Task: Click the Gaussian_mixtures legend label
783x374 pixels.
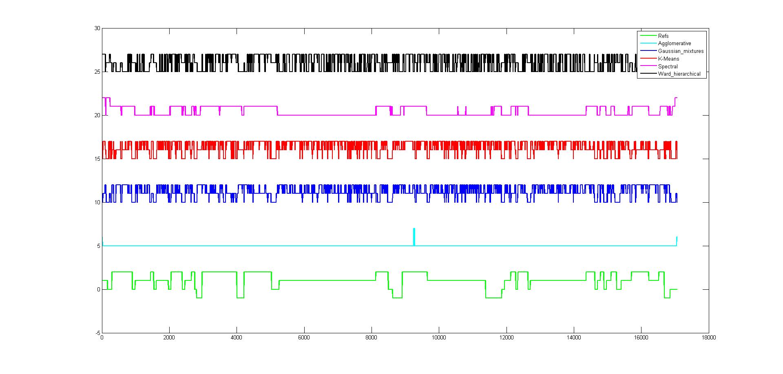Action: click(x=681, y=51)
